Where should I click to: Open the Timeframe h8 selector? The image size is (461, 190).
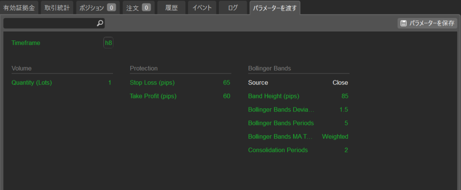tap(108, 43)
